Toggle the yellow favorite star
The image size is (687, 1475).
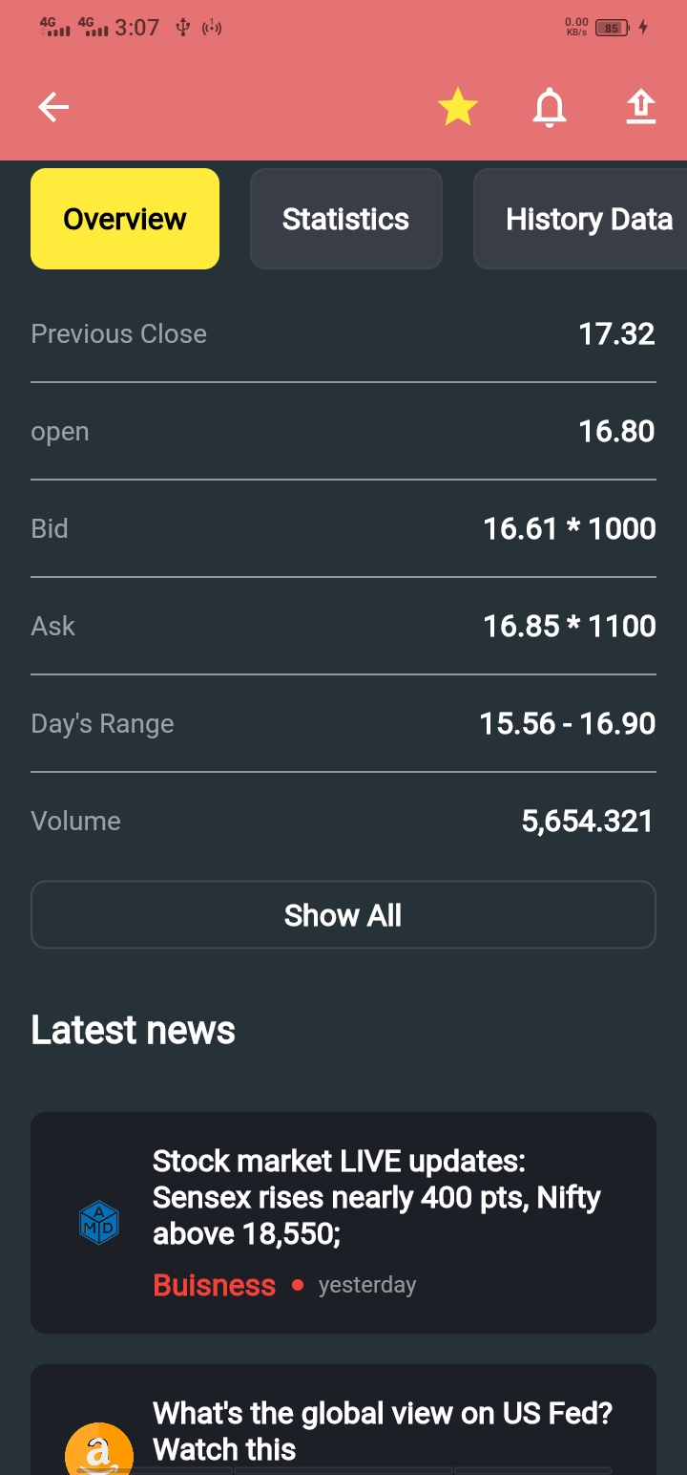point(457,108)
